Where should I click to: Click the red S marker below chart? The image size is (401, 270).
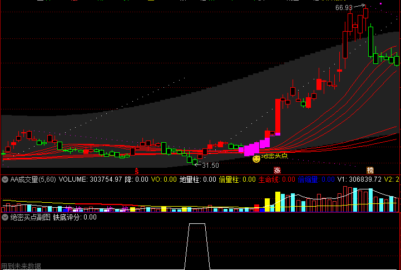(137, 171)
